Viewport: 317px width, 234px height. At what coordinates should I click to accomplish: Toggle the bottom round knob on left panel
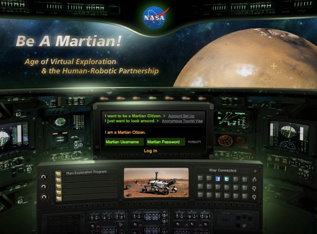pyautogui.click(x=44, y=197)
